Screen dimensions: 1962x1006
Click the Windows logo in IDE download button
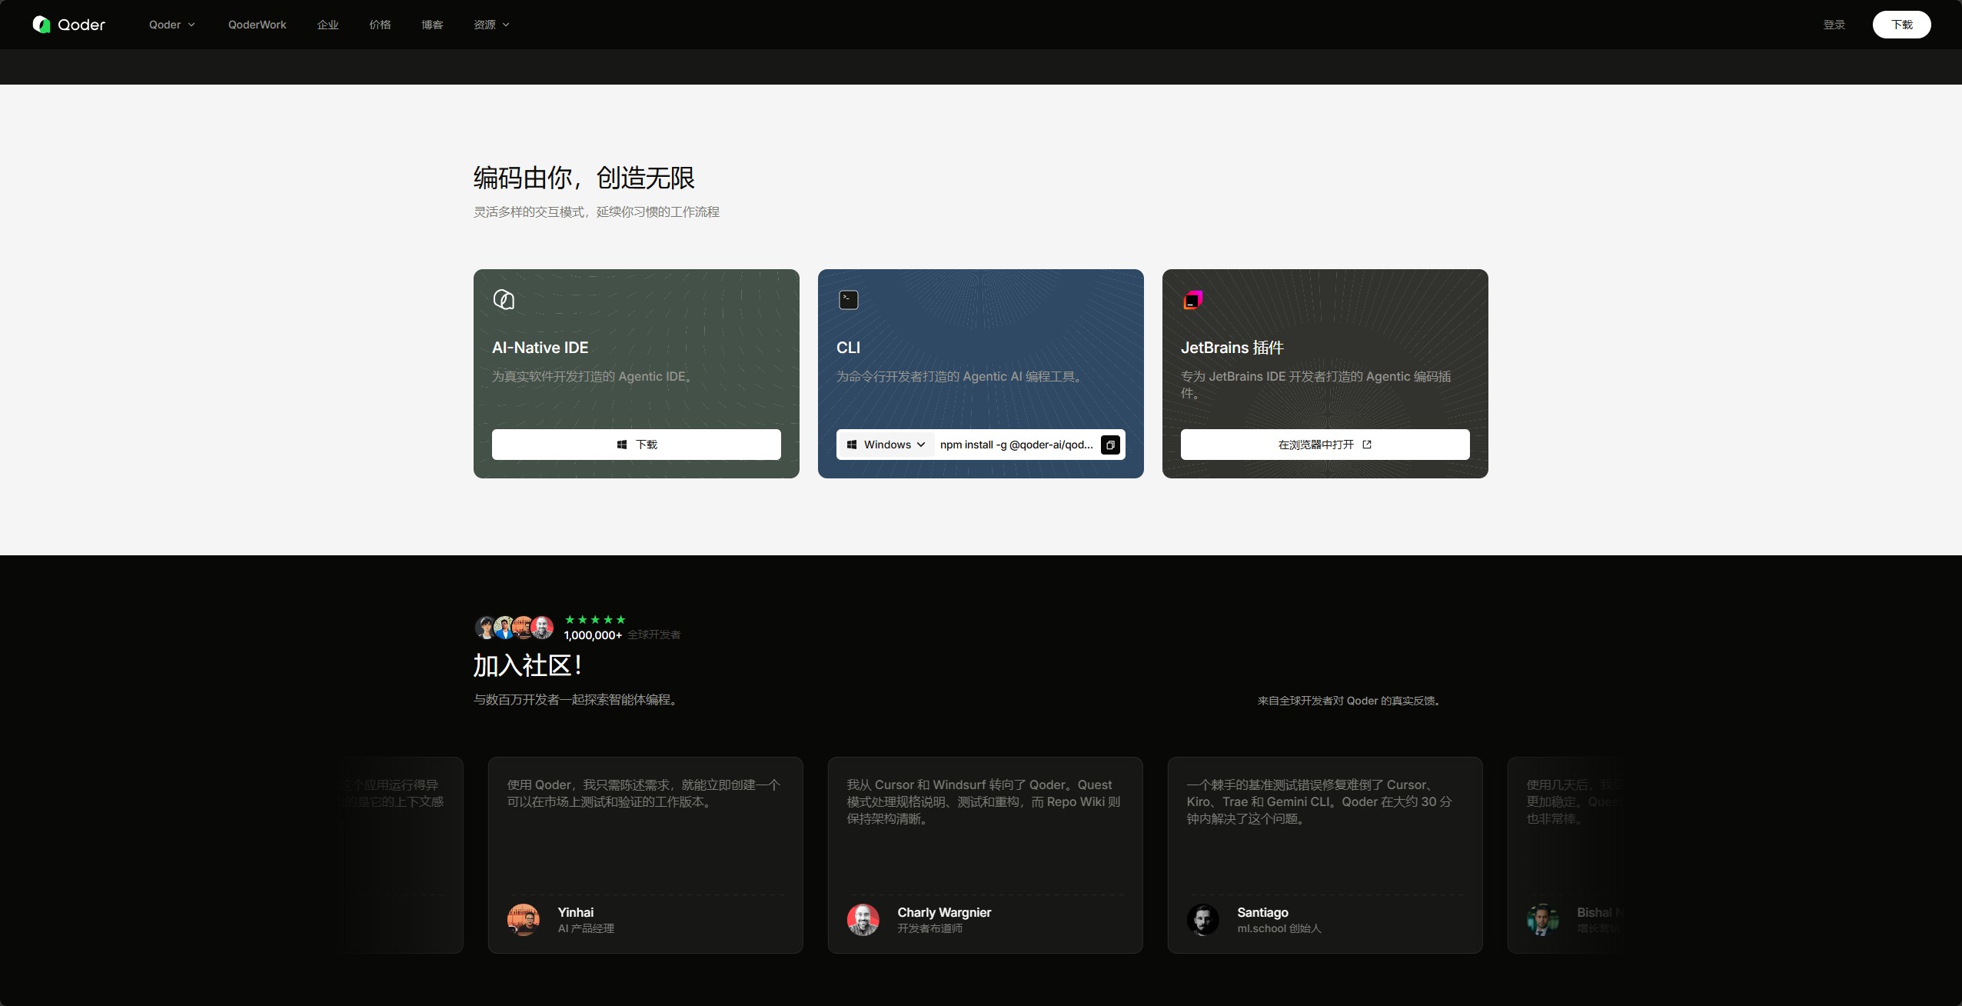pos(622,445)
